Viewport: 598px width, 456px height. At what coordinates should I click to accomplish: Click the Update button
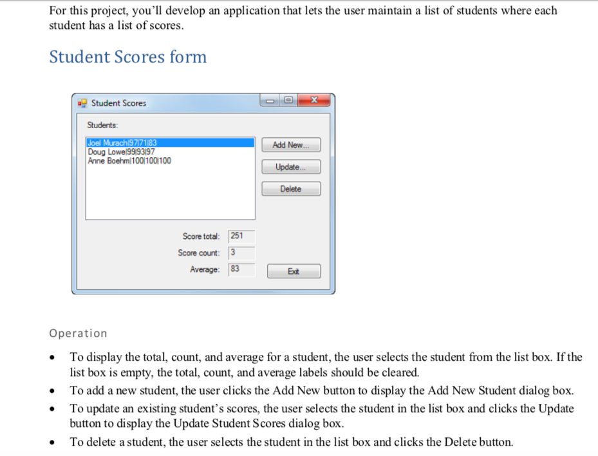[290, 166]
